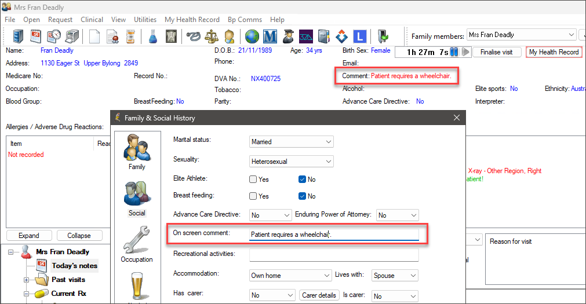The width and height of the screenshot is (586, 304).
Task: Click Recreational activities input field
Action: click(x=334, y=255)
